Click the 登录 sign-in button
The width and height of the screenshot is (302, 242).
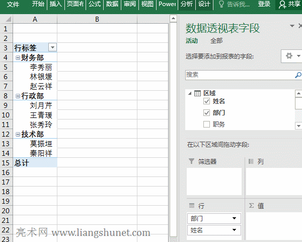click(x=264, y=4)
